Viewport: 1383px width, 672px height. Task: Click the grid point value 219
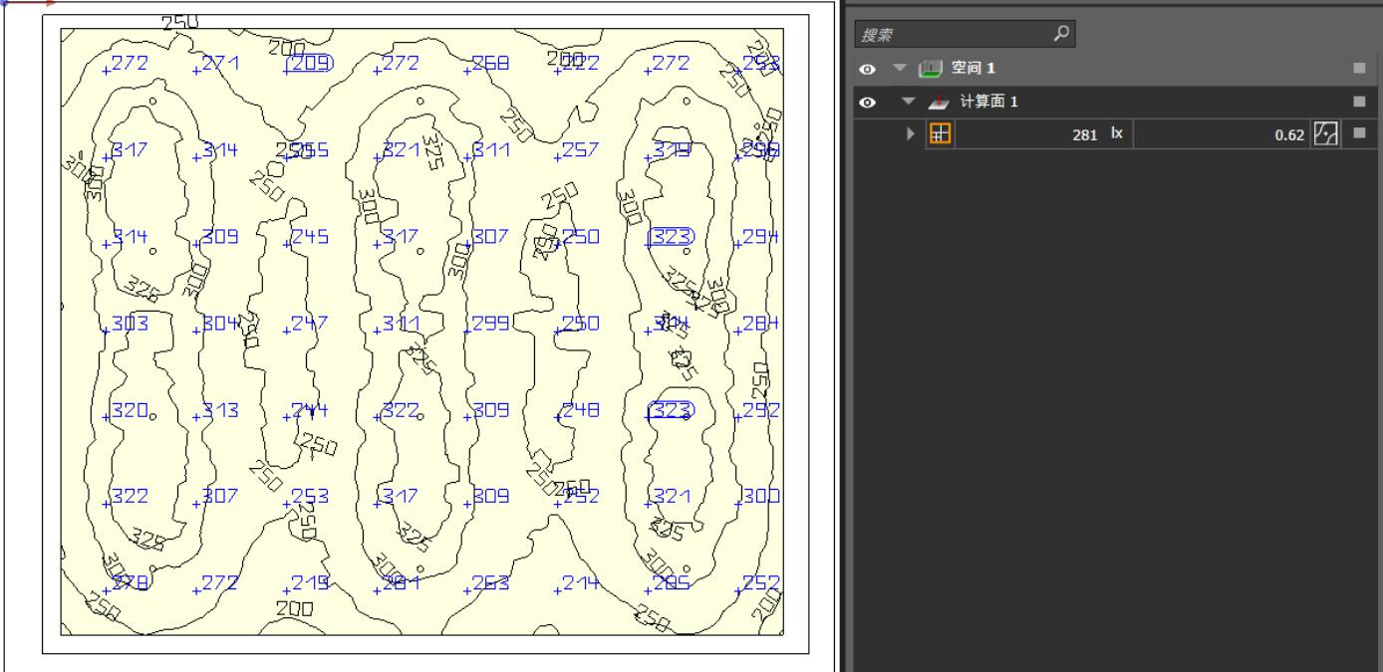[x=310, y=582]
